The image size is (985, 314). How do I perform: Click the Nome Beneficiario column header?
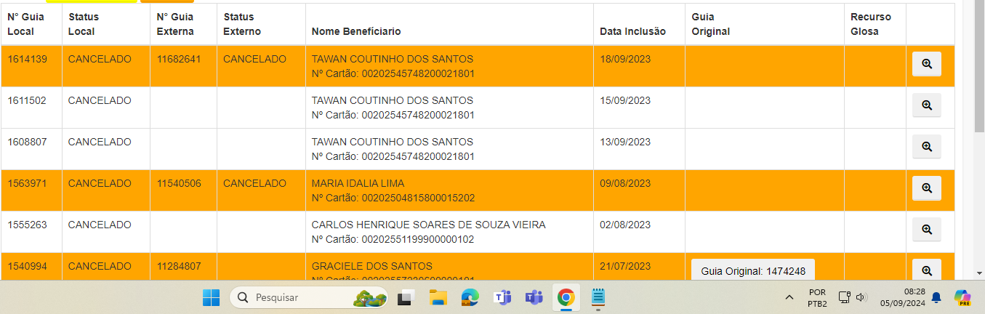[x=356, y=31]
